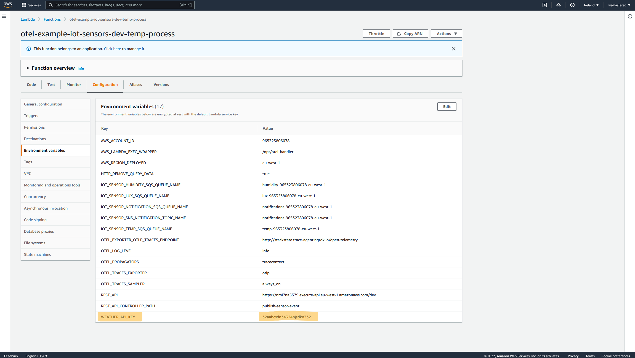Click the AWS logo home icon
This screenshot has height=358, width=635.
[8, 5]
